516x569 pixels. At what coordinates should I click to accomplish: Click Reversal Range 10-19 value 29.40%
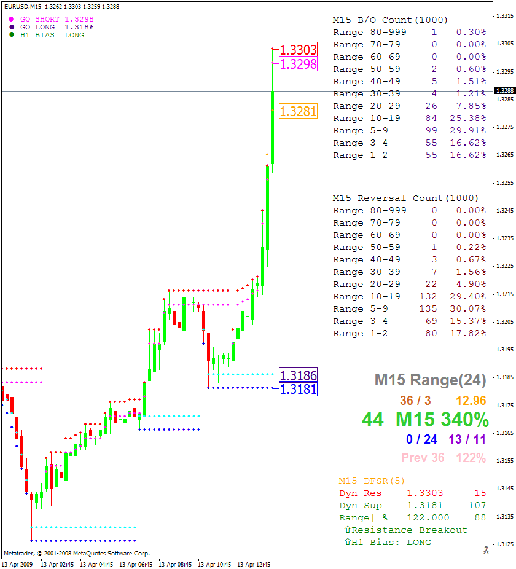467,296
